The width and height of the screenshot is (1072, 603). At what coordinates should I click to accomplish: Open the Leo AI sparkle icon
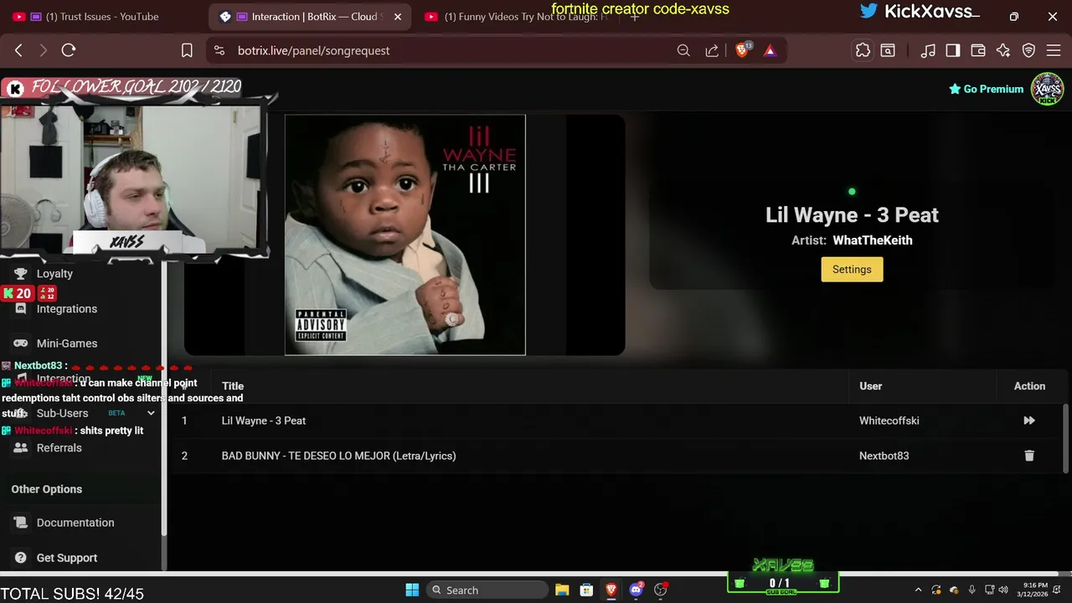(1003, 50)
